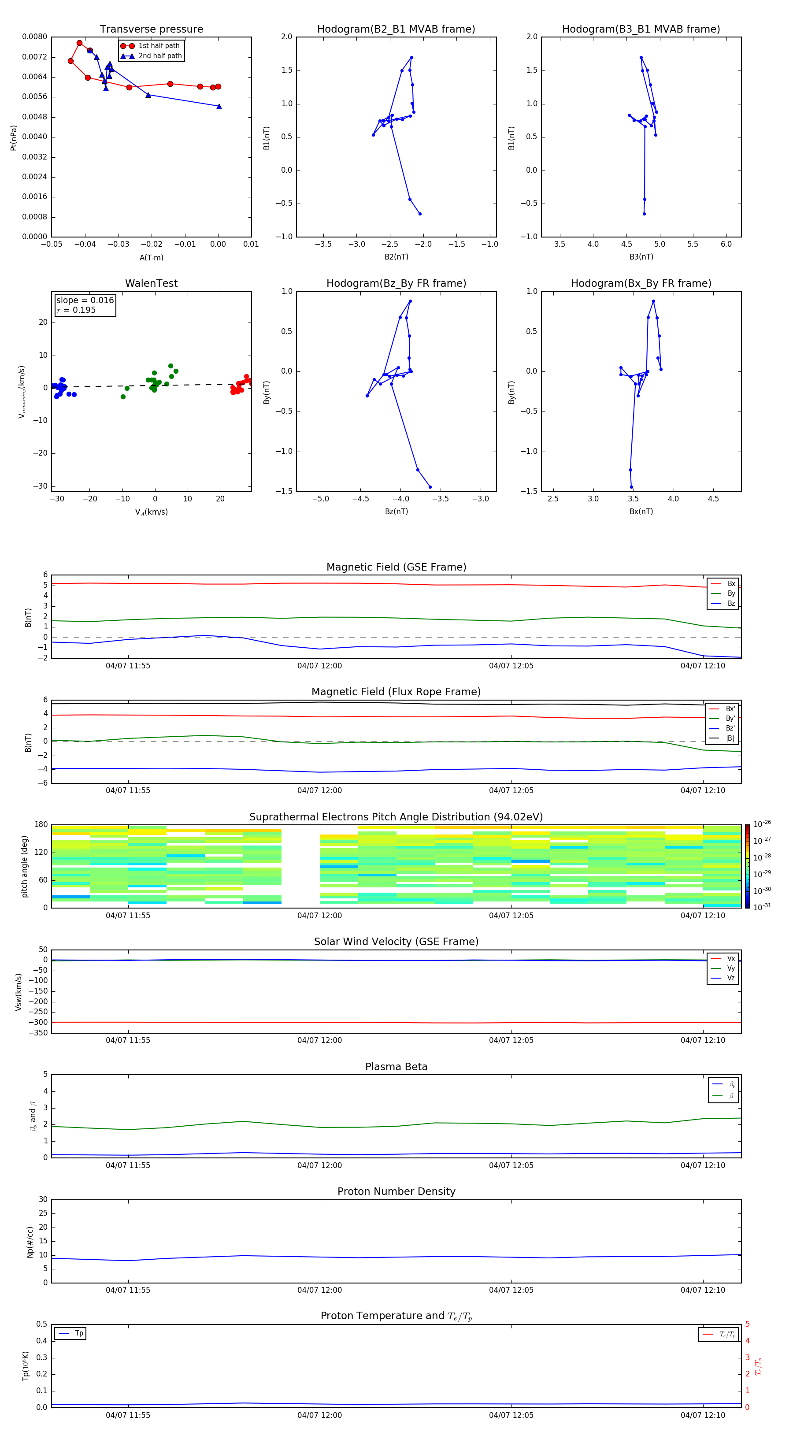Click the "Plasma Beta" plot title
The image size is (793, 1454).
click(x=396, y=1067)
